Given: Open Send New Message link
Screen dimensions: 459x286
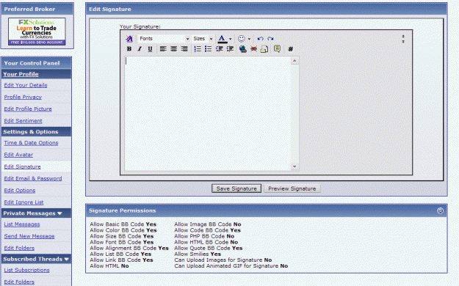Looking at the screenshot, I should coord(29,236).
